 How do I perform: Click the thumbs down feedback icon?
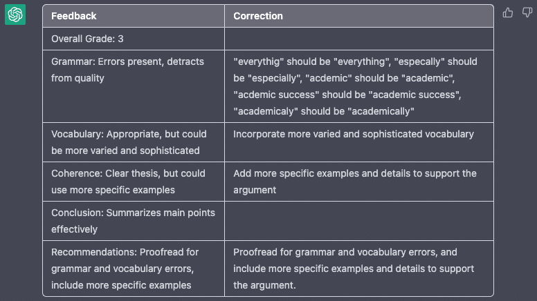click(x=527, y=12)
